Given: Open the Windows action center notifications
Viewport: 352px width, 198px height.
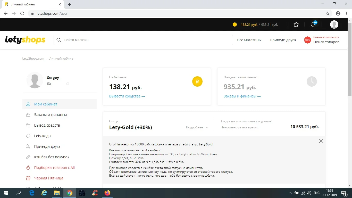Looking at the screenshot, I should (344, 193).
